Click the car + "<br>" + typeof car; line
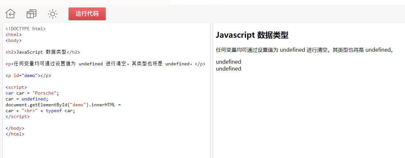Viewport: 405px width, 158px height. point(40,111)
